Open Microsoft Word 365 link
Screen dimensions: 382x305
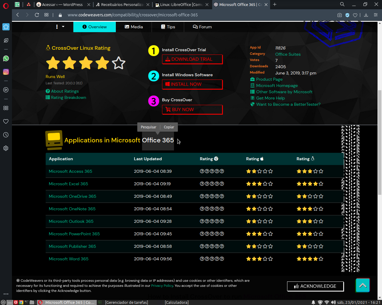(x=69, y=259)
